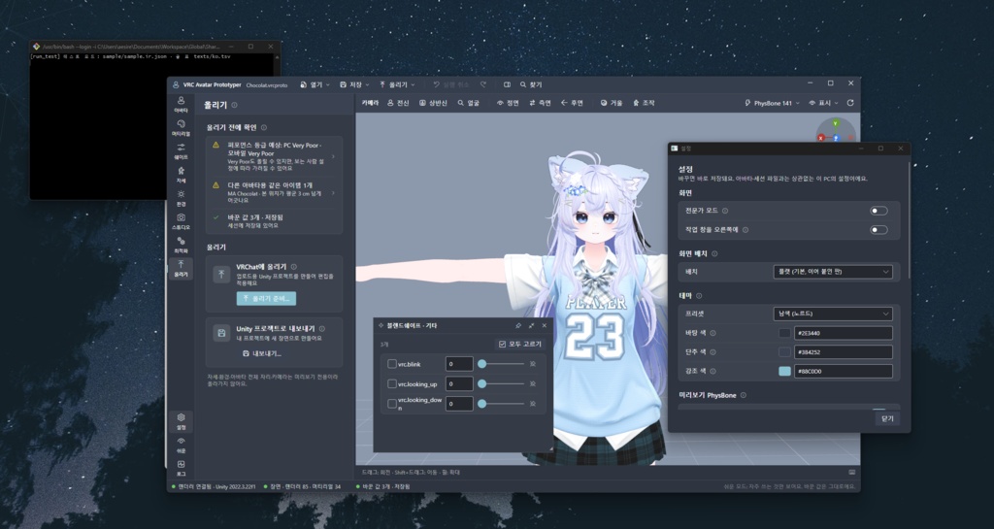Click the 거울 mirror button
This screenshot has height=529, width=994.
coord(612,103)
